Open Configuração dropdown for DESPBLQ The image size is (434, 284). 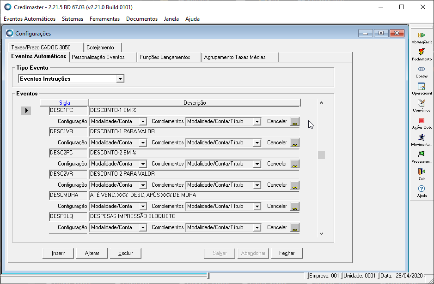[x=143, y=227]
